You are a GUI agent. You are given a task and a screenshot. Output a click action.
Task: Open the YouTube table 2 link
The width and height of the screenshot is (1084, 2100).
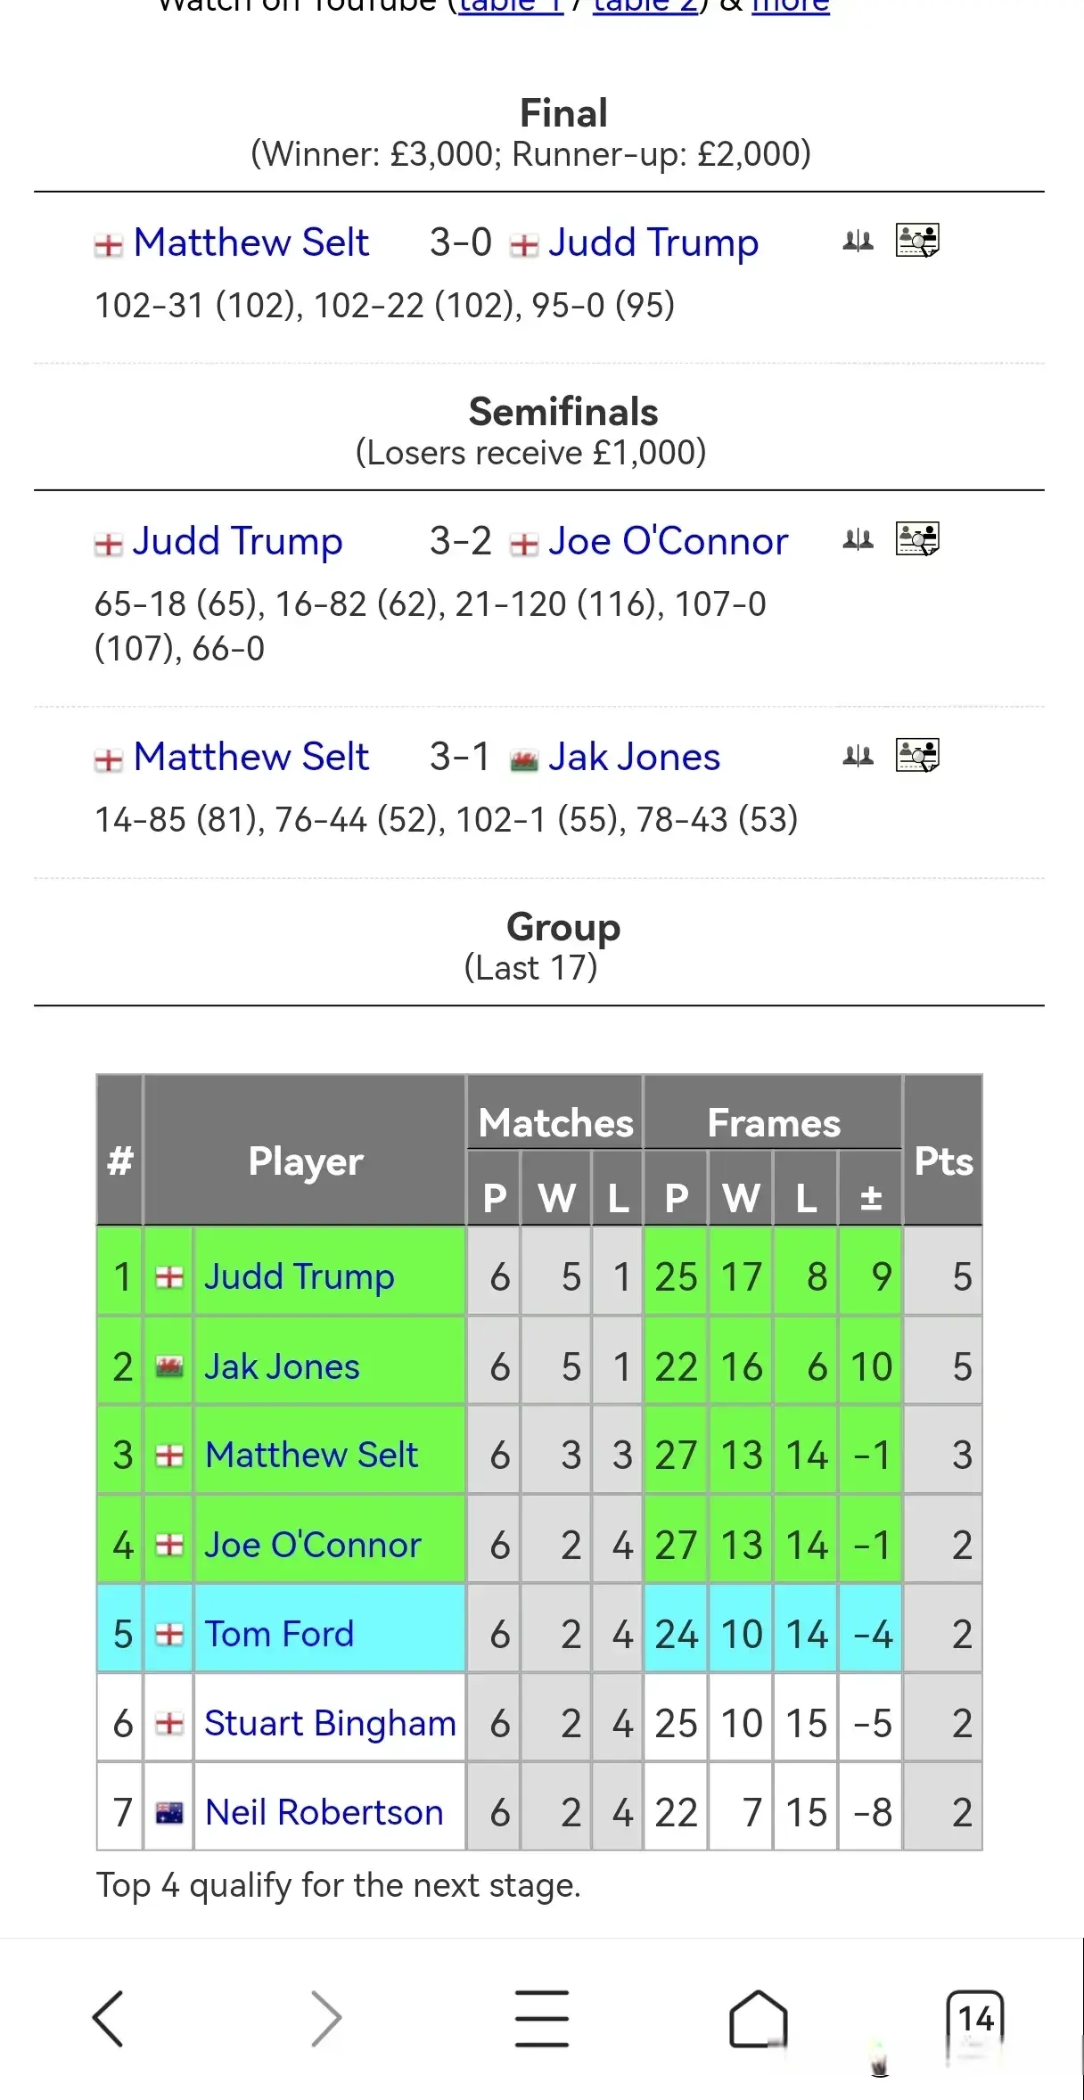tap(645, 7)
